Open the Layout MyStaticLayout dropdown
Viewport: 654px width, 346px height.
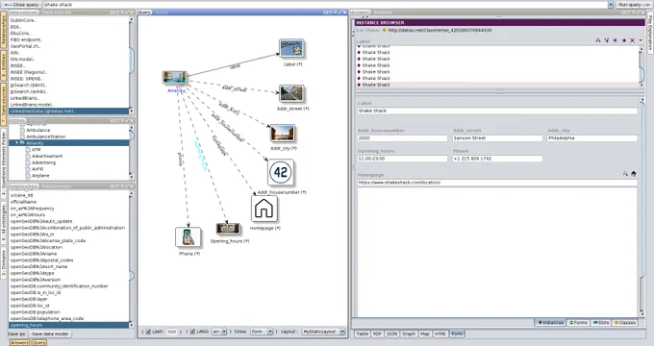(x=342, y=332)
